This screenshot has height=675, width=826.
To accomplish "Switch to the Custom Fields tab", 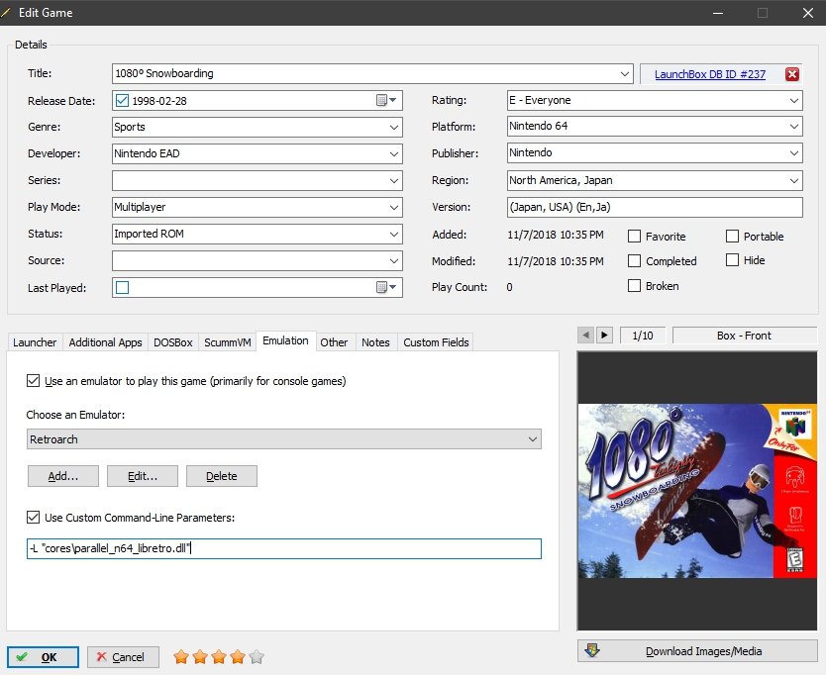I will pyautogui.click(x=436, y=342).
